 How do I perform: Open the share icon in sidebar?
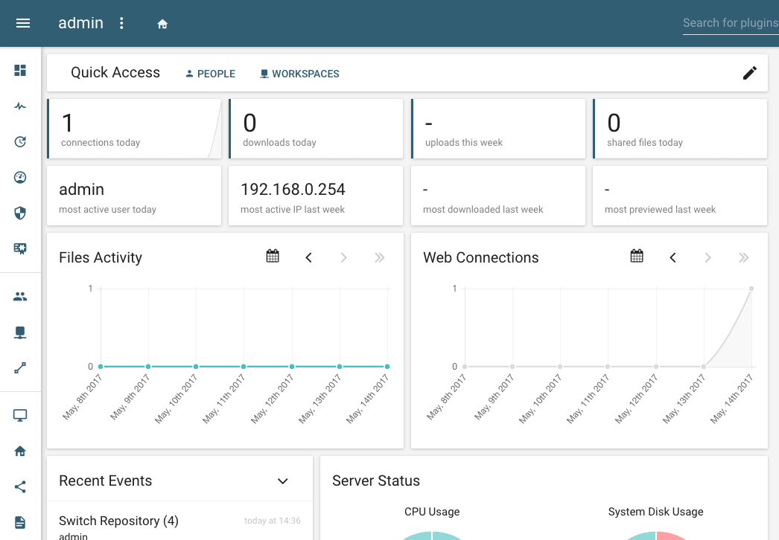pyautogui.click(x=20, y=487)
